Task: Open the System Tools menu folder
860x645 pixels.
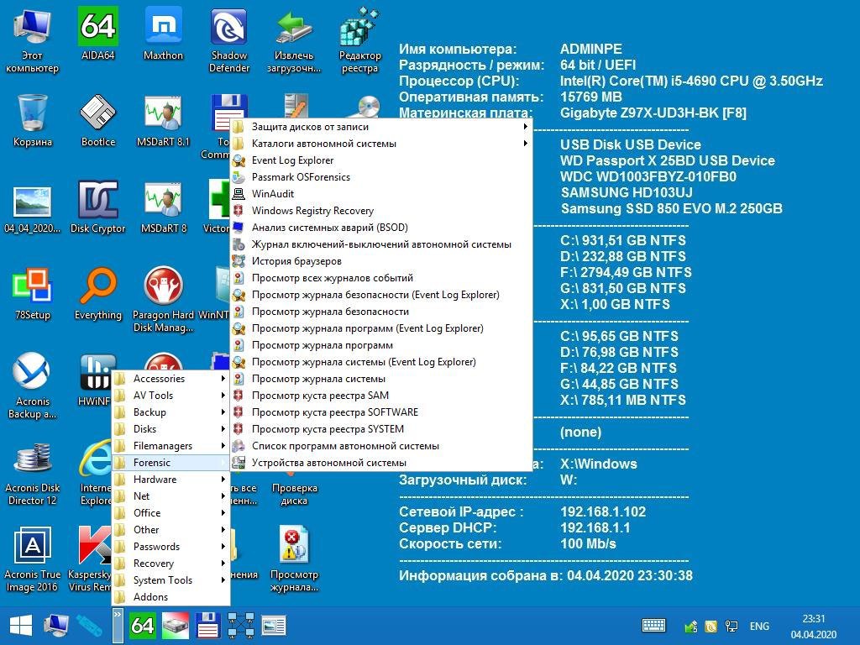Action: click(170, 580)
